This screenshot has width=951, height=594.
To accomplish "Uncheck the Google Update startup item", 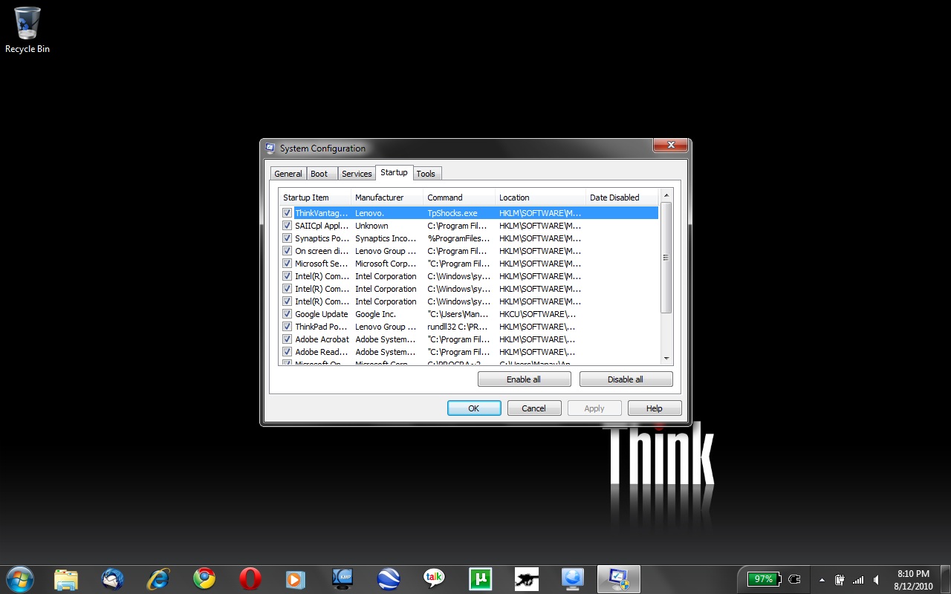I will [287, 314].
